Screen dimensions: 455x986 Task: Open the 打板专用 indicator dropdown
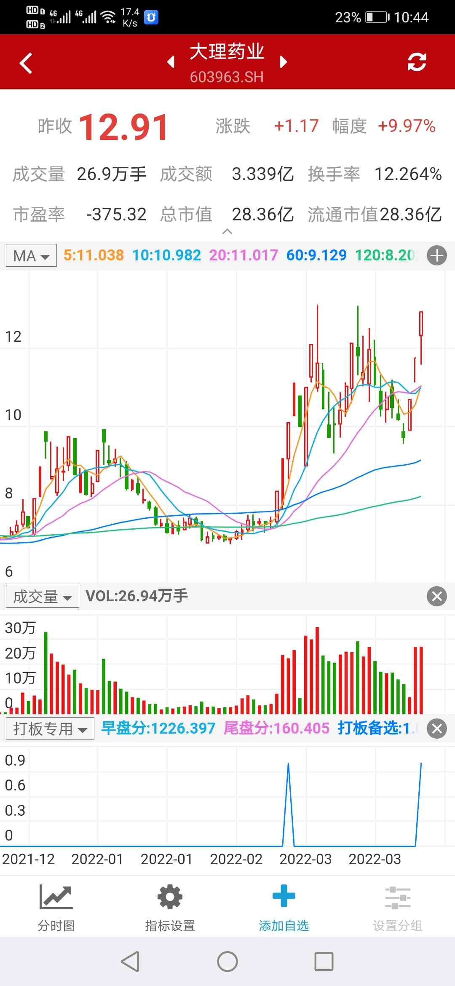click(50, 729)
